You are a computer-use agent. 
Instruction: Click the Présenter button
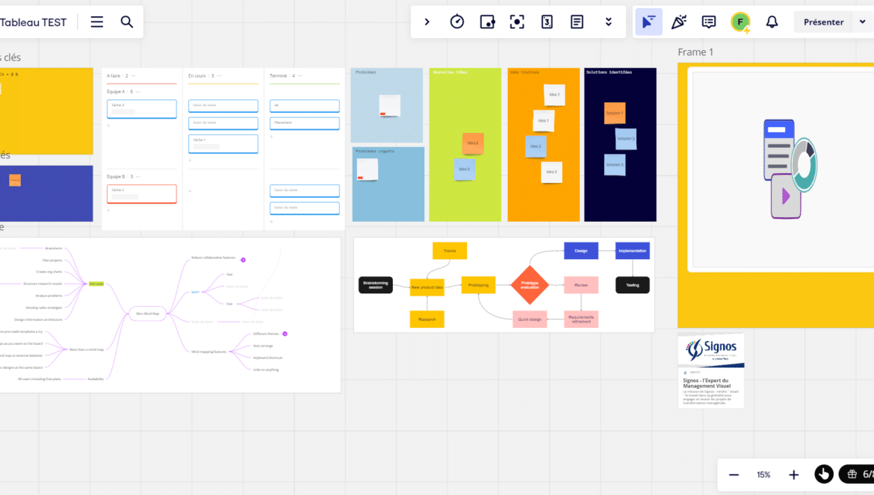pyautogui.click(x=823, y=22)
